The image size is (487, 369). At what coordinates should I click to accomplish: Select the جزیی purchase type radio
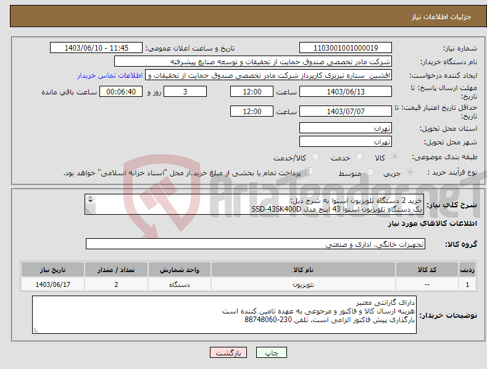(x=410, y=172)
